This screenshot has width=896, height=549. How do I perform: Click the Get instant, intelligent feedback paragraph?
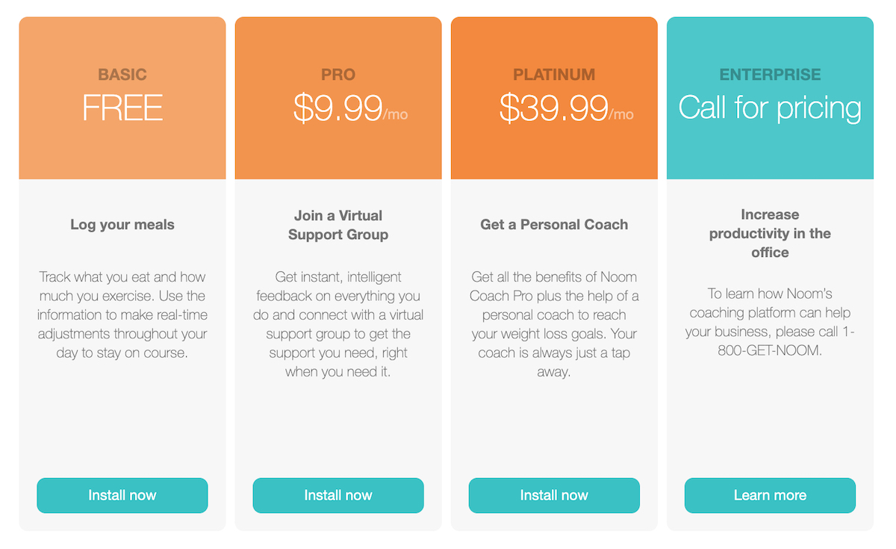[338, 324]
